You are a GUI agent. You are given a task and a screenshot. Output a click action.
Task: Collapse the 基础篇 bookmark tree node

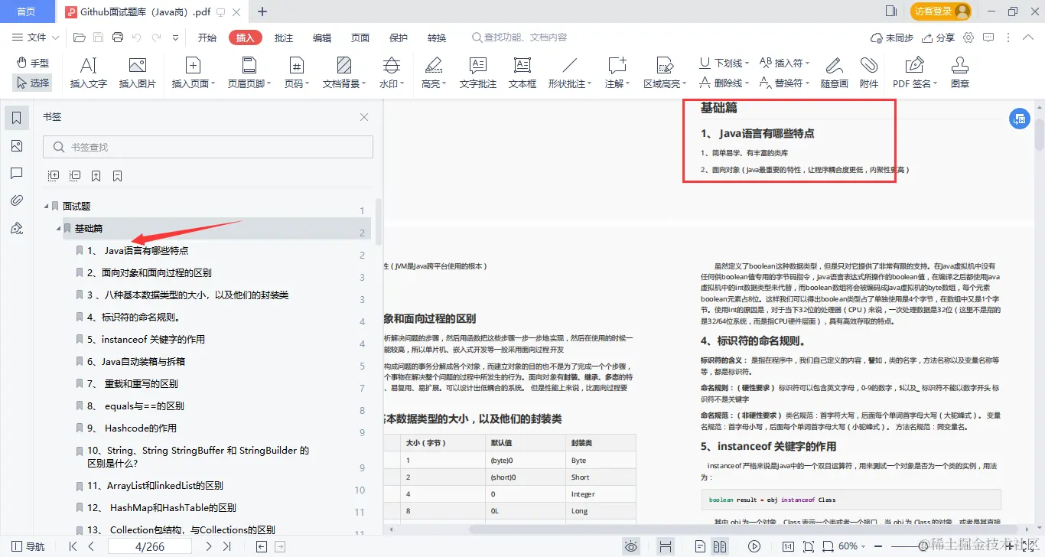(57, 228)
